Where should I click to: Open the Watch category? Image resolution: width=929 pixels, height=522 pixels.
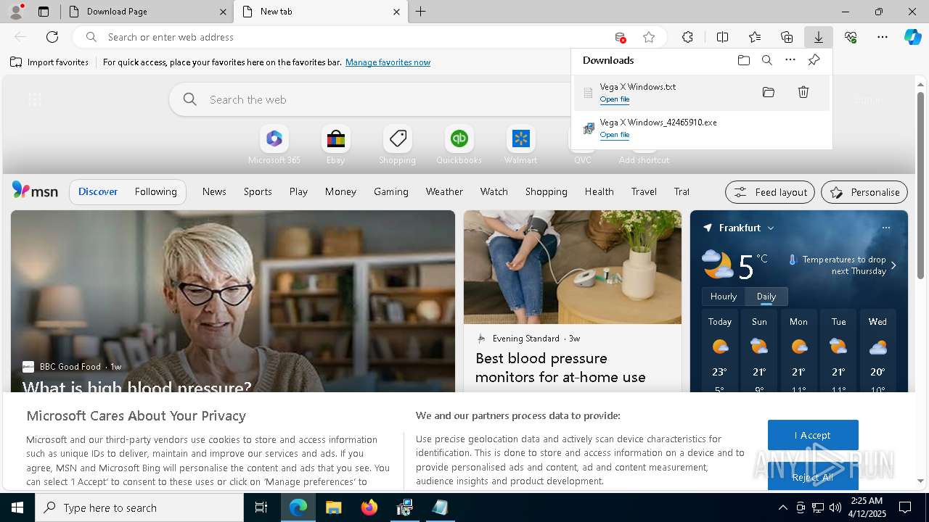[x=494, y=191]
